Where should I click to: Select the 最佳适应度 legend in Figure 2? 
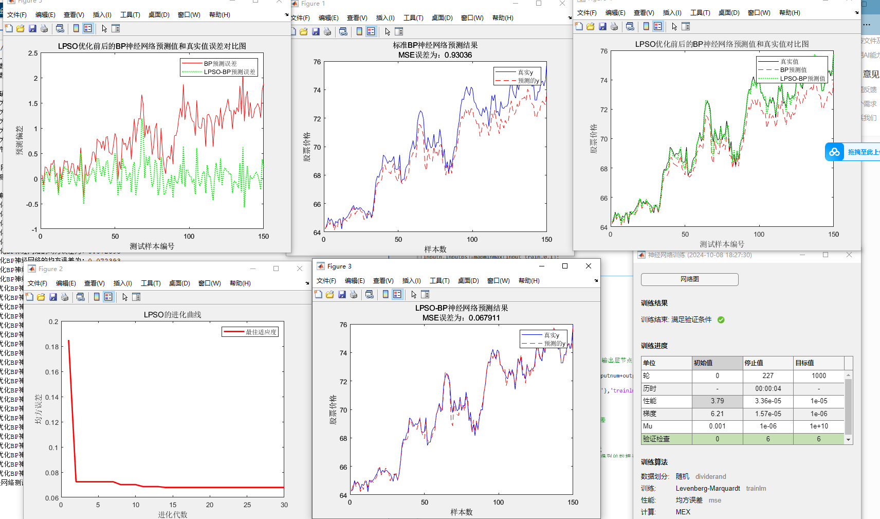[x=250, y=332]
